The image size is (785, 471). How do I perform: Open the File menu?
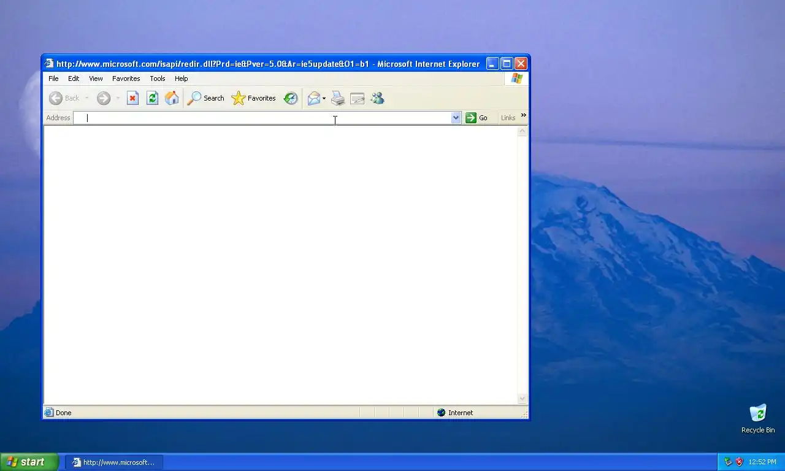(53, 78)
